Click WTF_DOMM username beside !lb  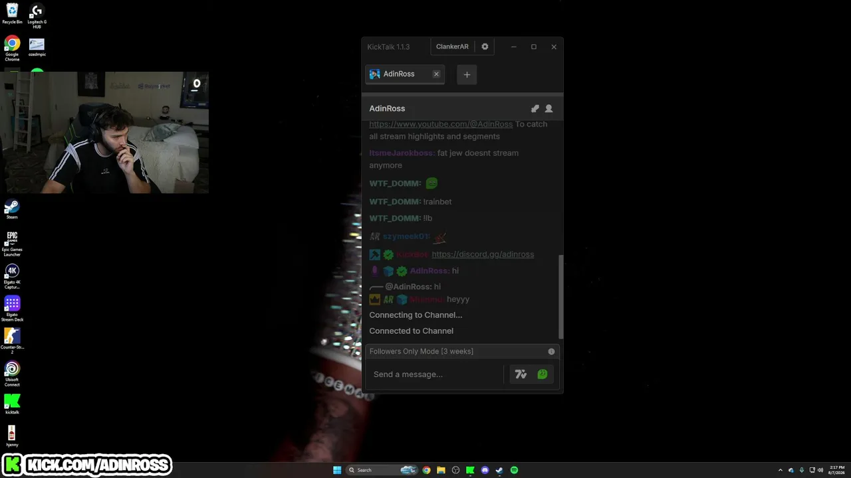(395, 218)
